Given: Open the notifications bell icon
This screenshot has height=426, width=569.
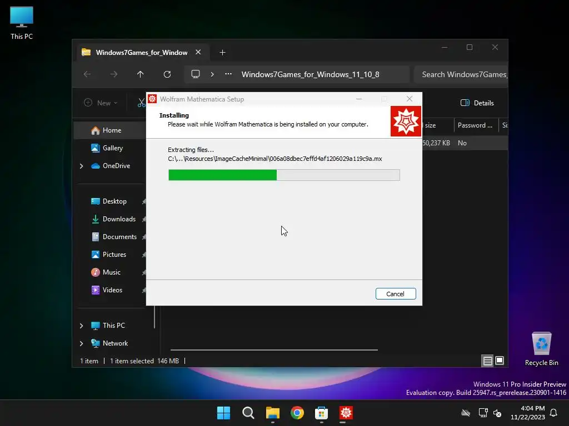Looking at the screenshot, I should click(554, 413).
